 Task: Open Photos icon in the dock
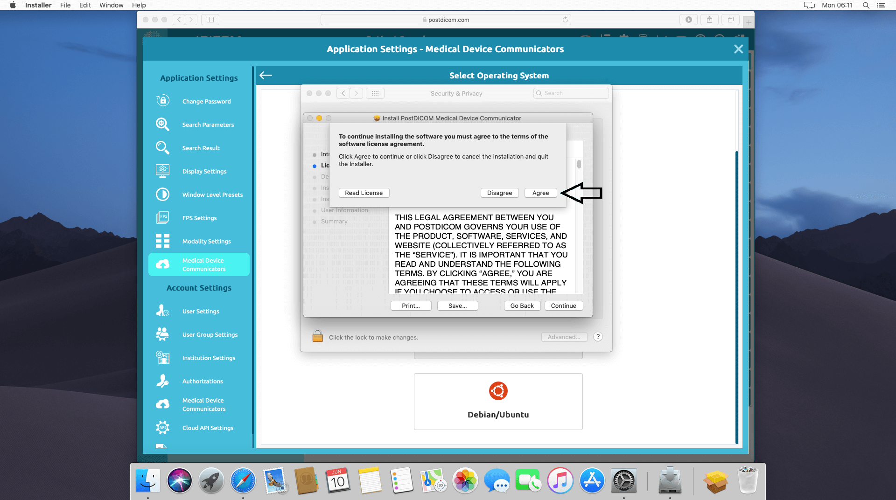point(465,481)
